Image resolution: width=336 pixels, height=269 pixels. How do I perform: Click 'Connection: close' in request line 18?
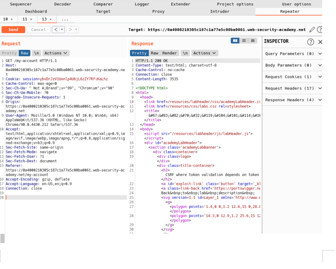24,188
